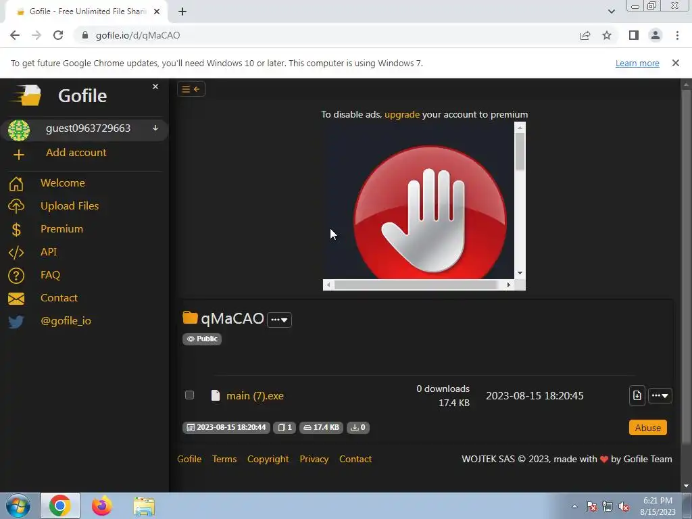Viewport: 692px width, 519px height.
Task: Click the file count badge showing 1
Action: pyautogui.click(x=285, y=428)
